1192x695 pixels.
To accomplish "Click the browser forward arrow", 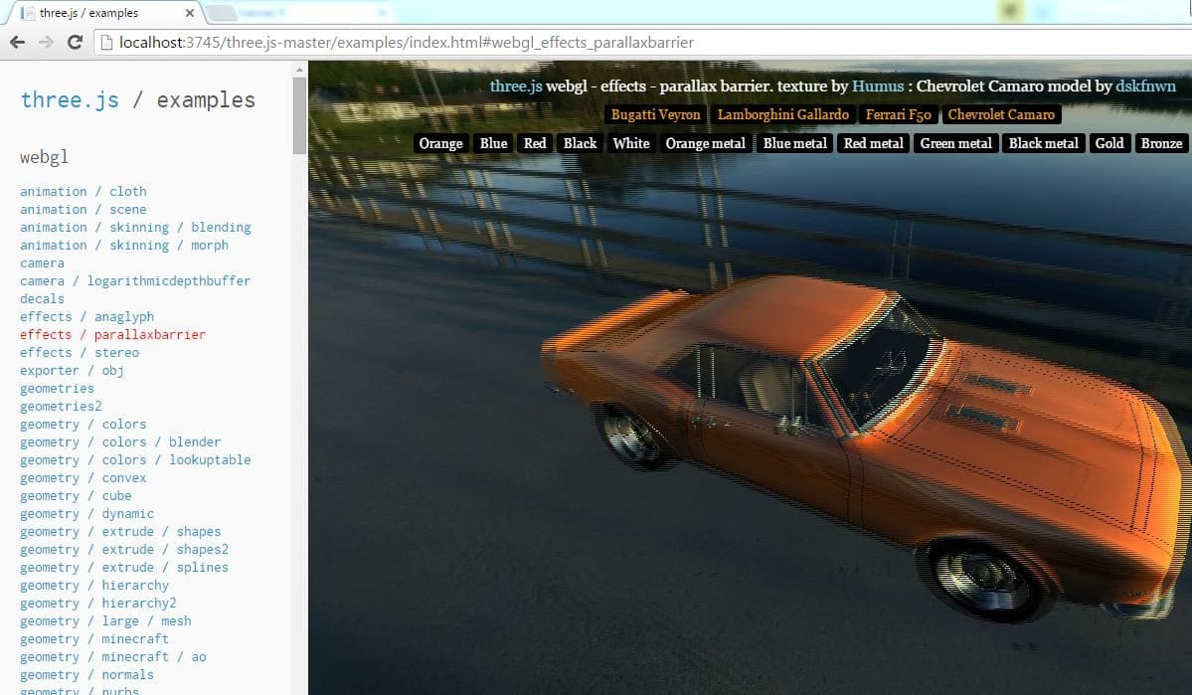I will coord(46,43).
